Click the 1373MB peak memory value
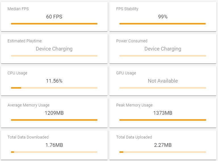The image size is (218, 161). point(163,113)
